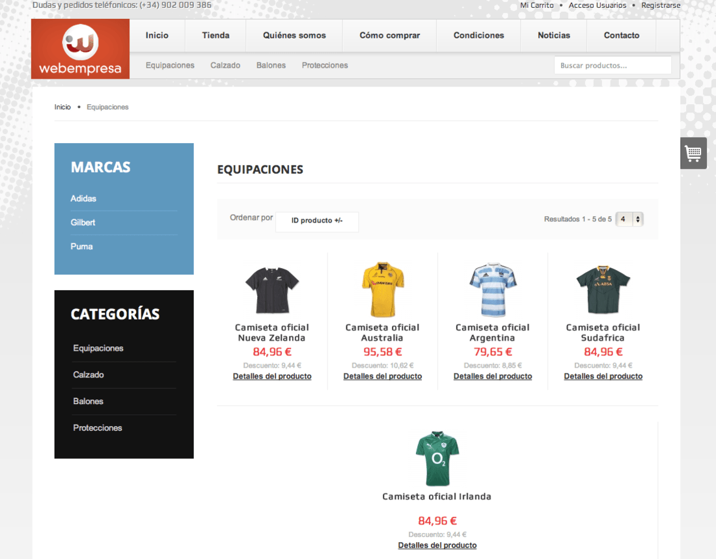Open Camiseta oficial Irlanda title
716x559 pixels.
(x=437, y=497)
